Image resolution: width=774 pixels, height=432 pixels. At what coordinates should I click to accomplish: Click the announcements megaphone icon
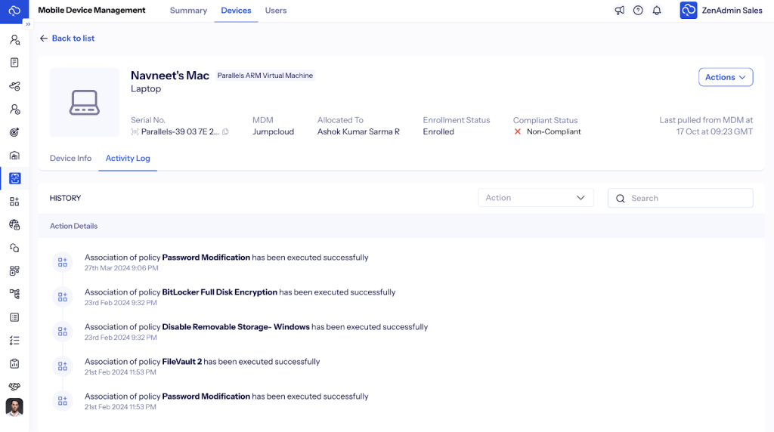620,11
